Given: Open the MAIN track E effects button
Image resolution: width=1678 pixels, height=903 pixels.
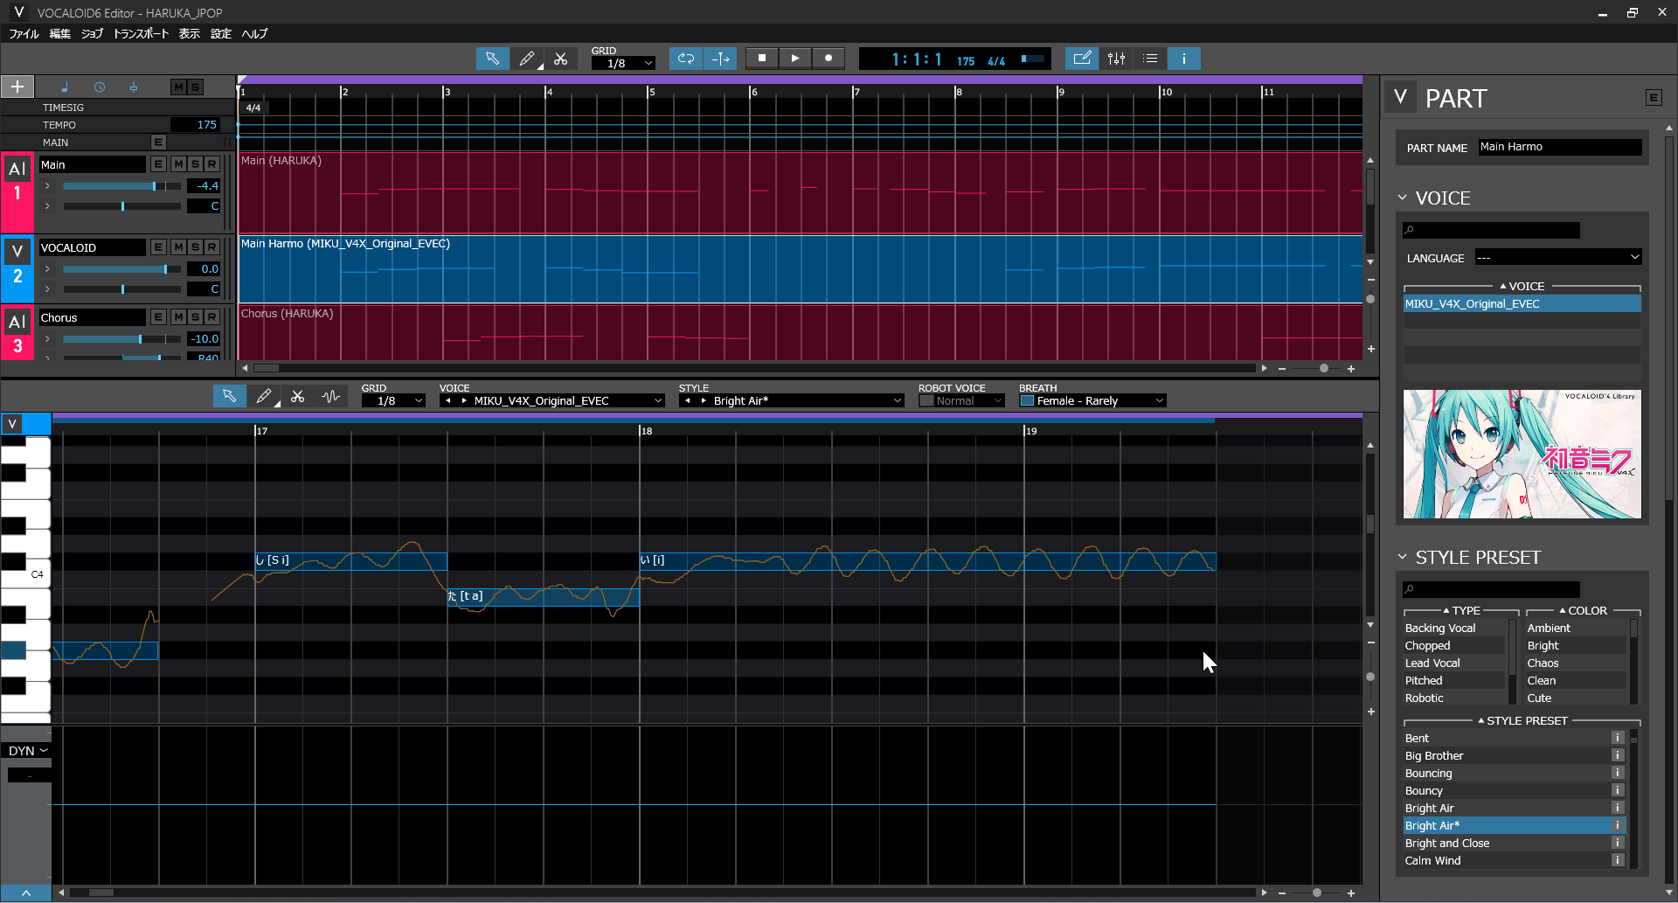Looking at the screenshot, I should tap(158, 142).
